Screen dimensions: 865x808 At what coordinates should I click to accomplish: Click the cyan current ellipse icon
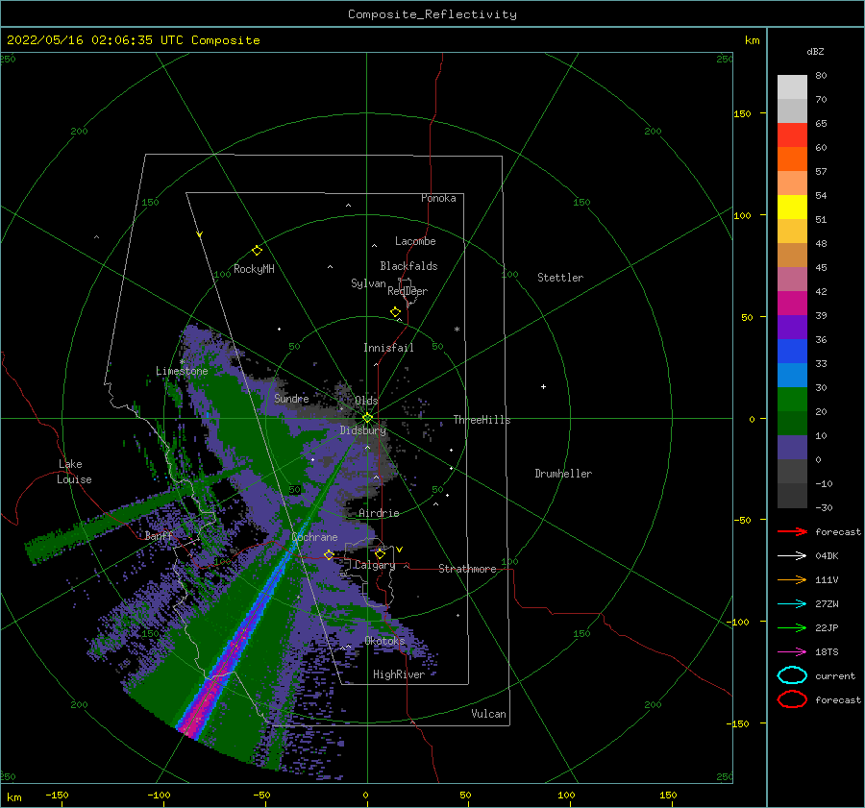pos(792,675)
